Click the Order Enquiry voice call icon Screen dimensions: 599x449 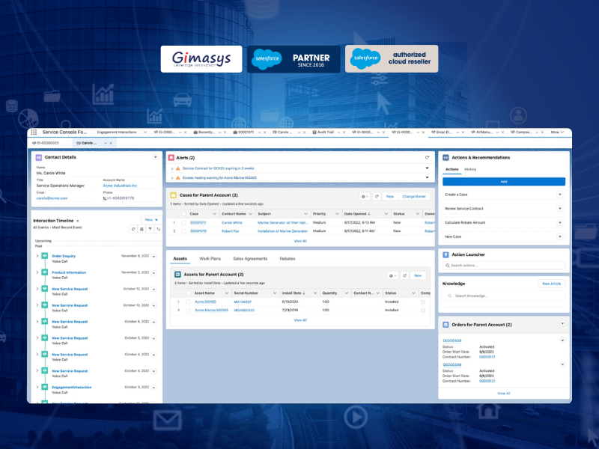[45, 256]
